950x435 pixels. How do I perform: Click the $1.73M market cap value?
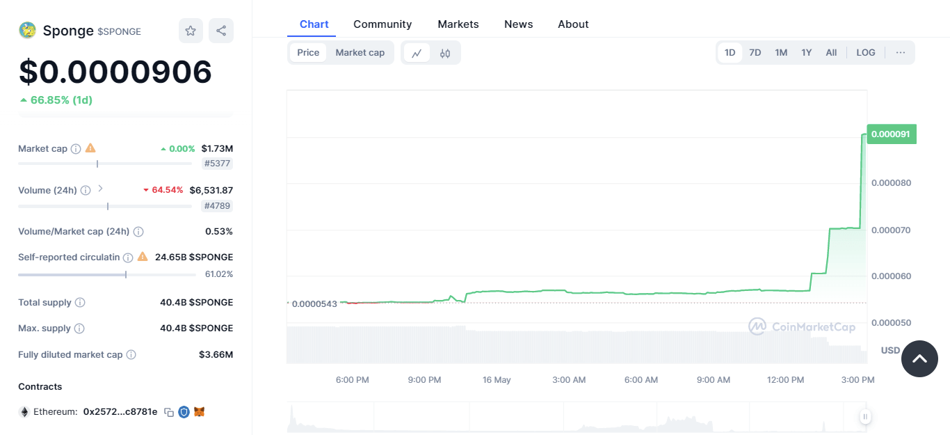tap(217, 148)
